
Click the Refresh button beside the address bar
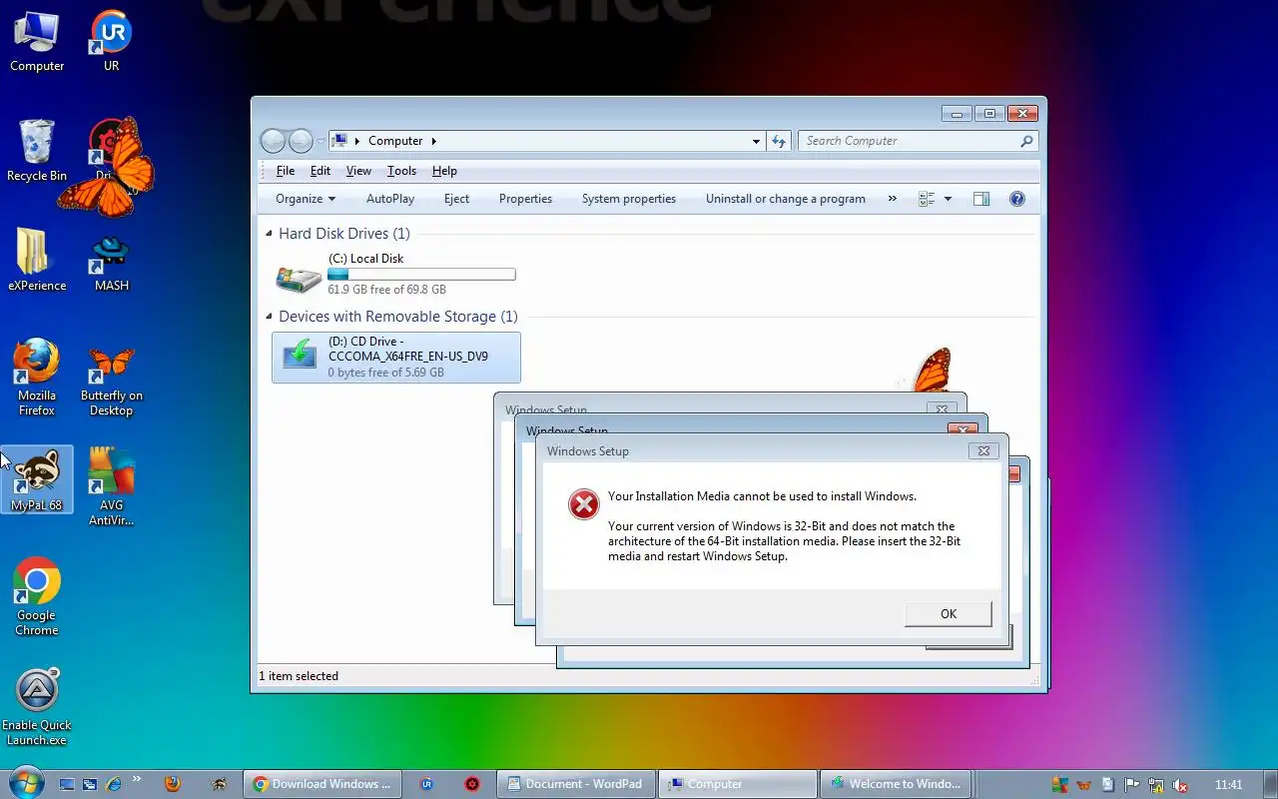click(780, 141)
